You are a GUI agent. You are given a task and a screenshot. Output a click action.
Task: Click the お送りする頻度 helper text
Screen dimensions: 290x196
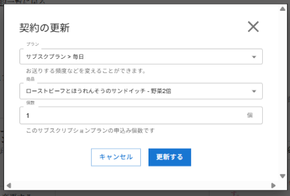click(85, 70)
